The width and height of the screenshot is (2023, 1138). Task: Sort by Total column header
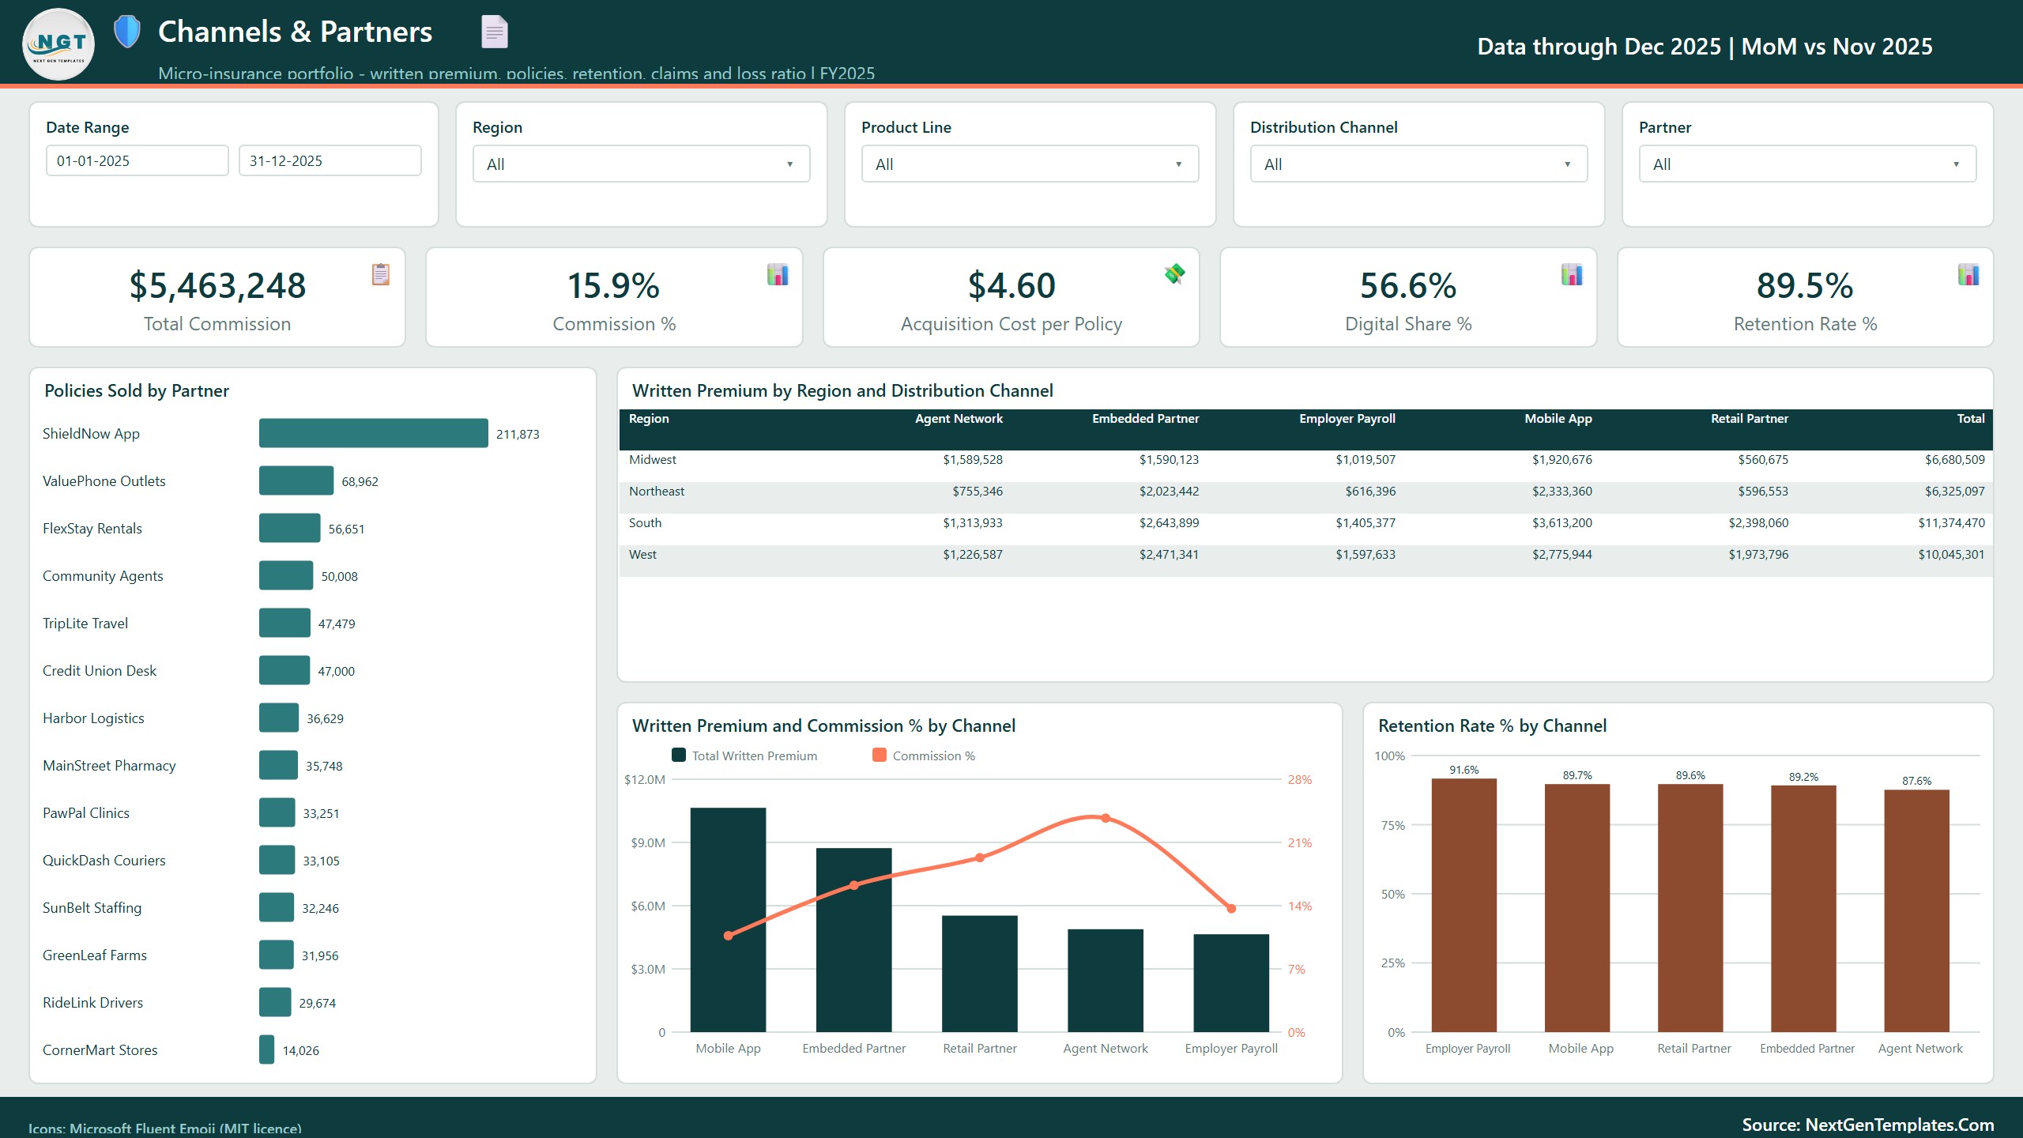coord(1970,418)
